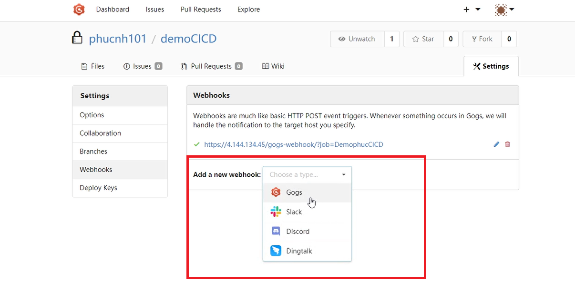Open the phucnh101 owner profile link
Image resolution: width=575 pixels, height=293 pixels.
[x=118, y=39]
